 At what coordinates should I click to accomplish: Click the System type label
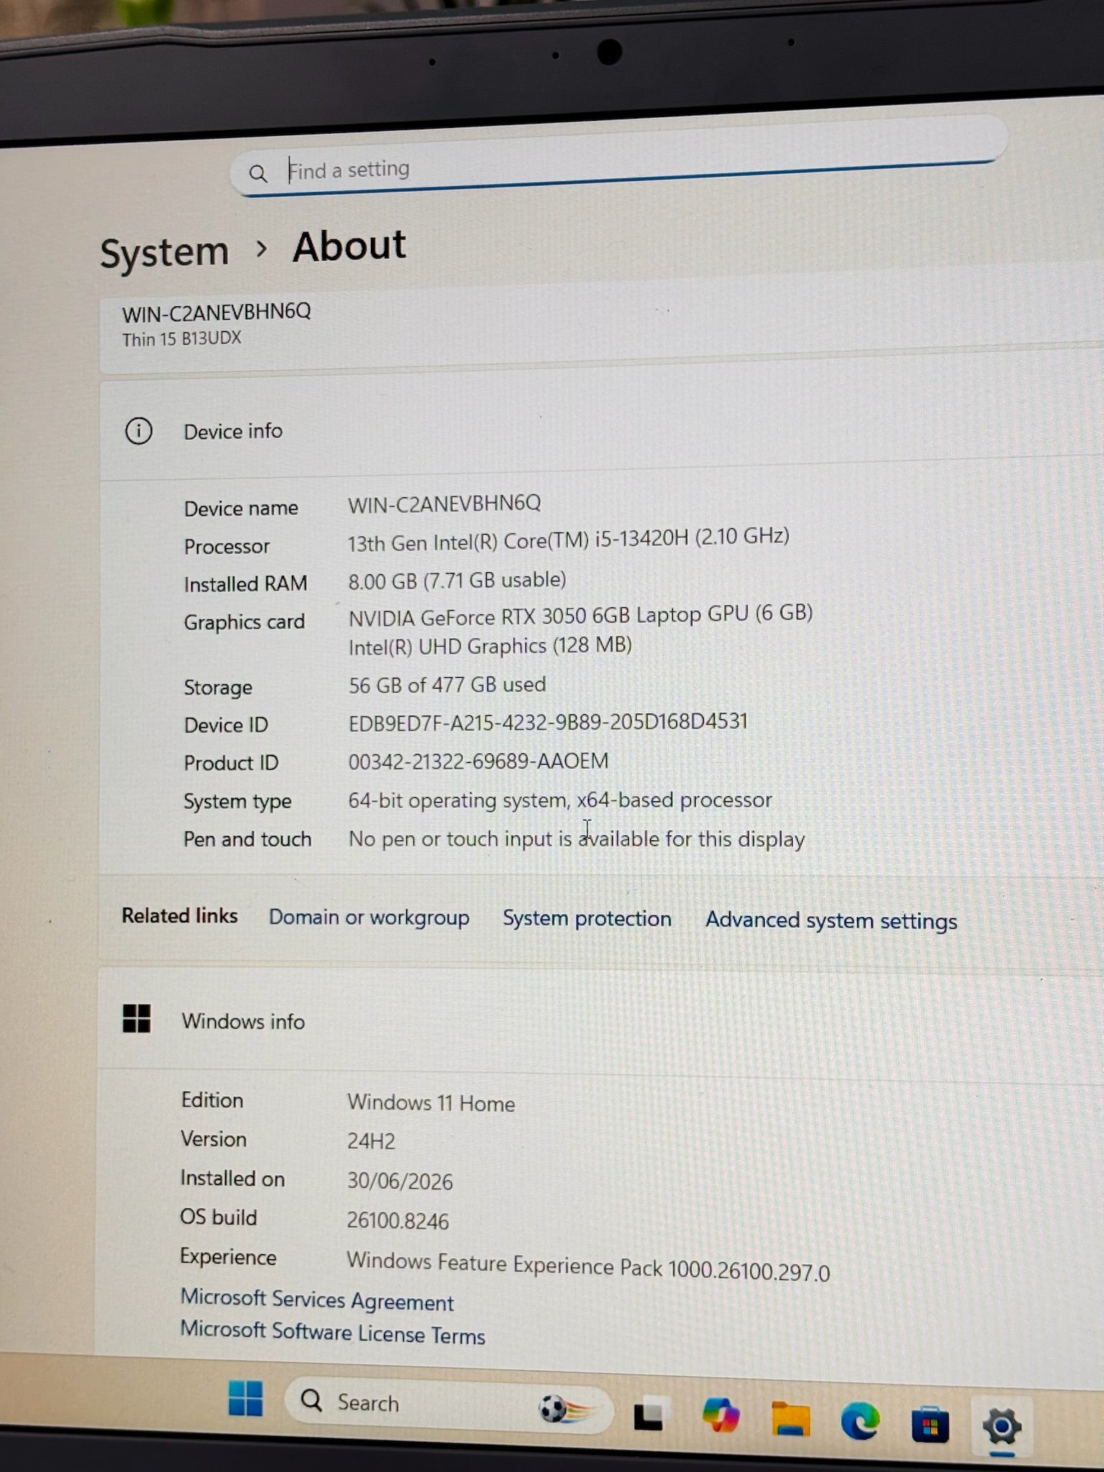(237, 801)
